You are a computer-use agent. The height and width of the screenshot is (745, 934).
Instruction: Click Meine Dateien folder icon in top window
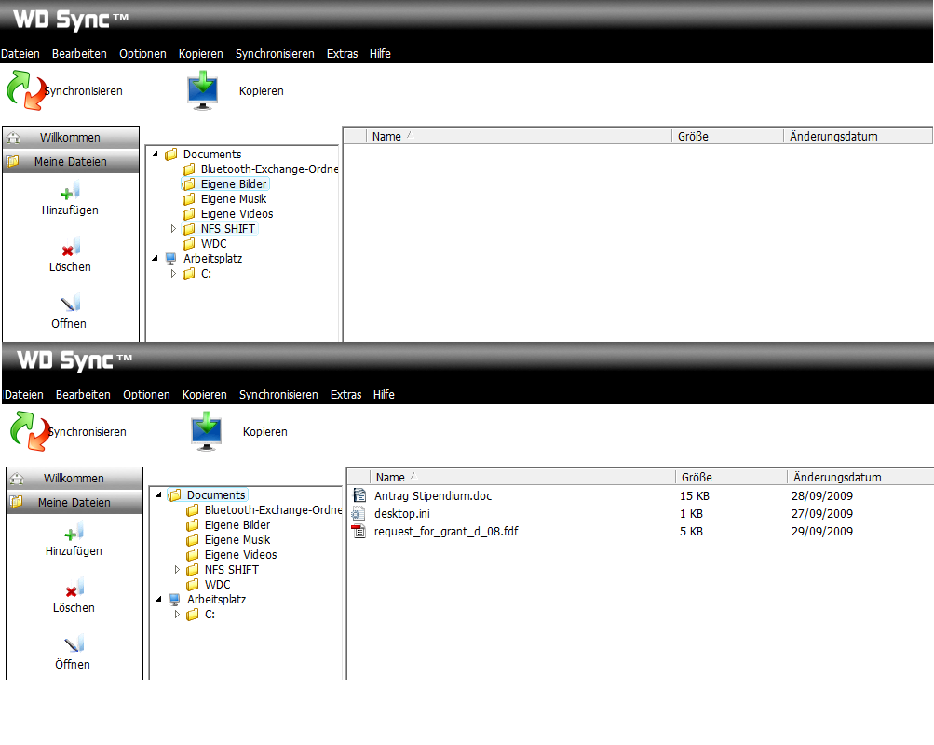[x=12, y=161]
